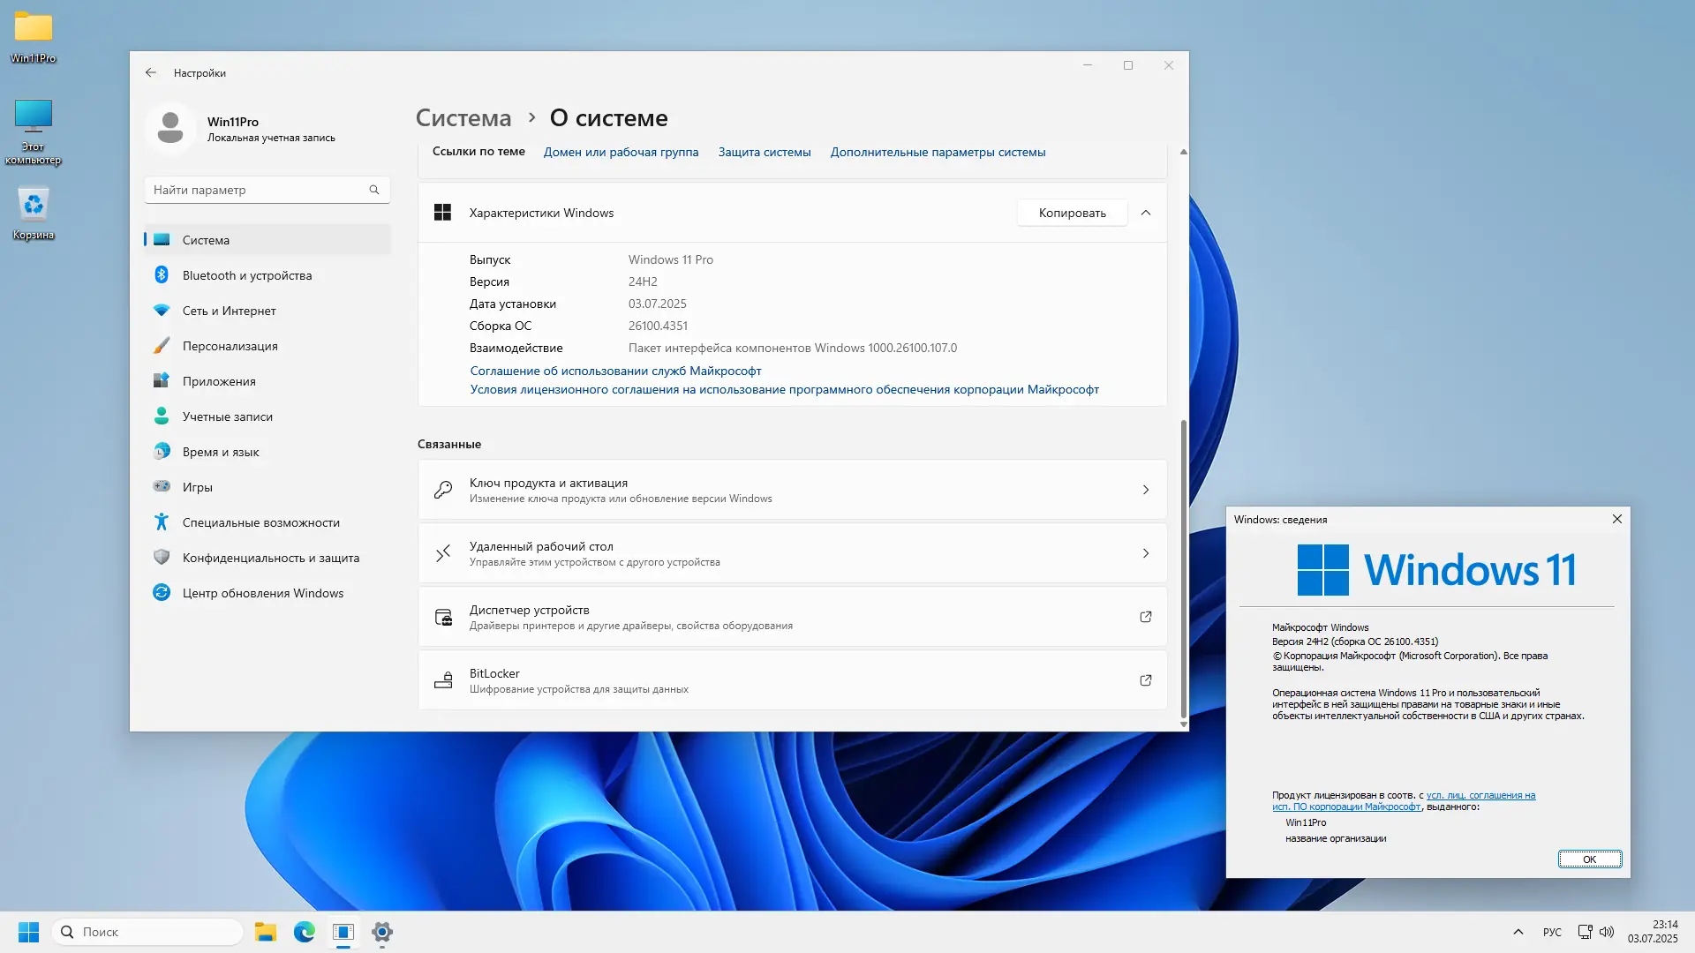This screenshot has width=1695, height=953.
Task: Click the search magnifier in settings field
Action: pos(374,190)
